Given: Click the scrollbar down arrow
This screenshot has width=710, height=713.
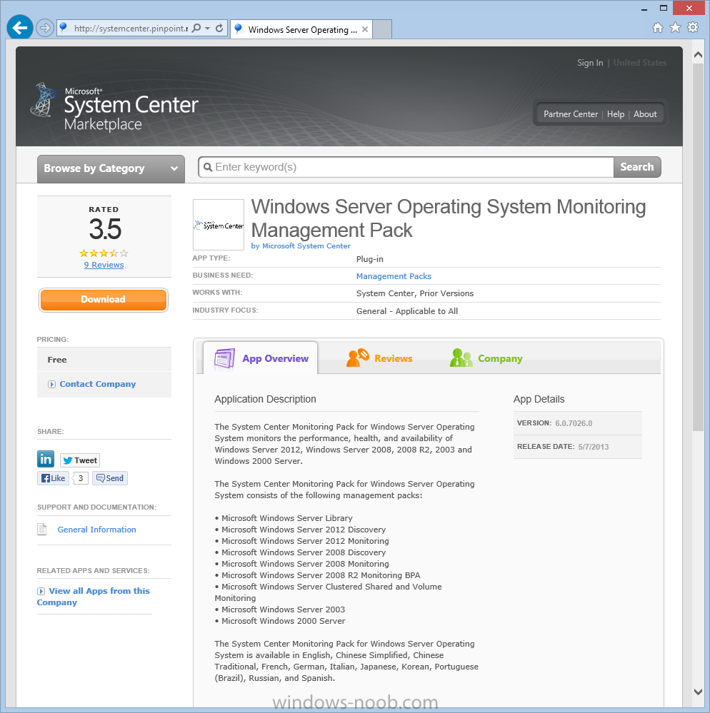Looking at the screenshot, I should pos(698,692).
